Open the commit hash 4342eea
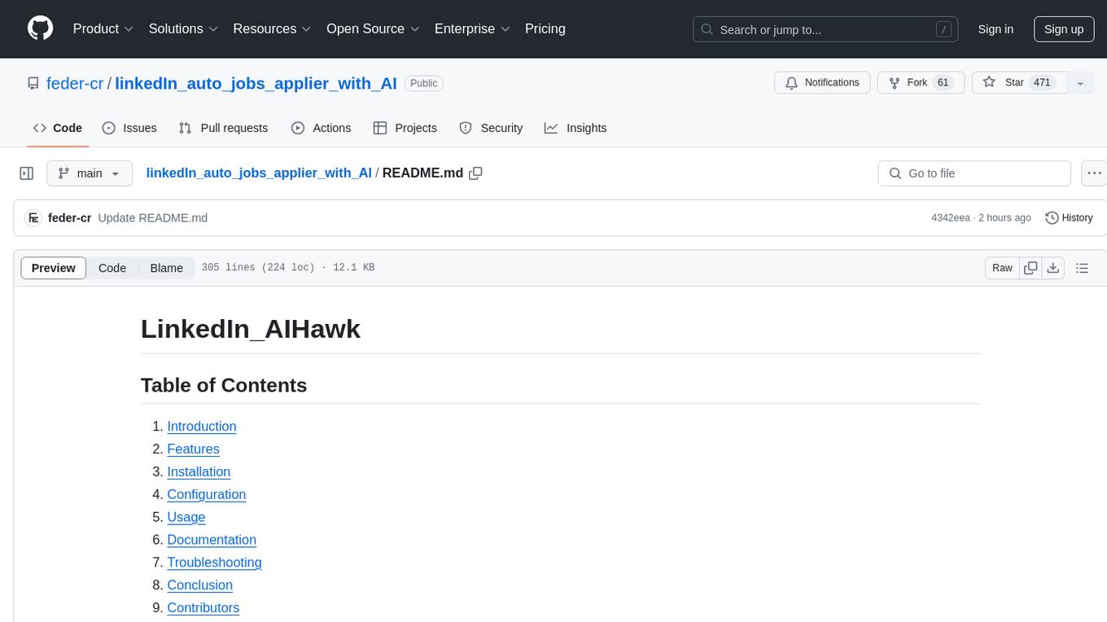 (951, 218)
